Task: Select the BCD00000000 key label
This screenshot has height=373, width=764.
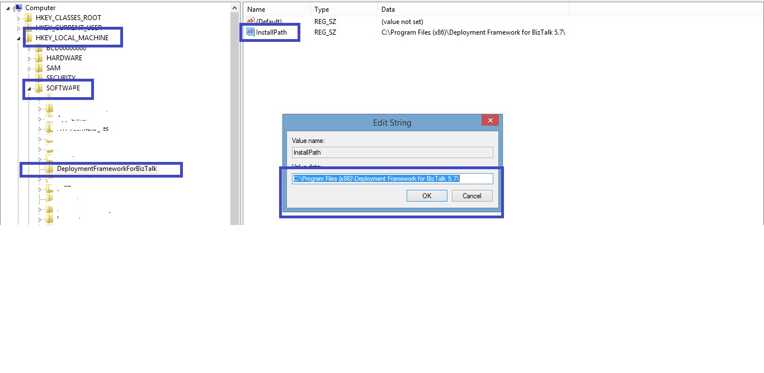Action: click(x=67, y=48)
